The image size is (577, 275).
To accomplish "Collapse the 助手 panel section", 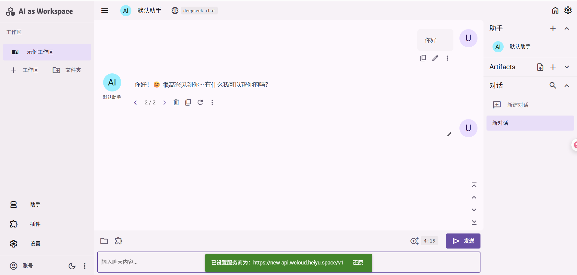I will 567,28.
